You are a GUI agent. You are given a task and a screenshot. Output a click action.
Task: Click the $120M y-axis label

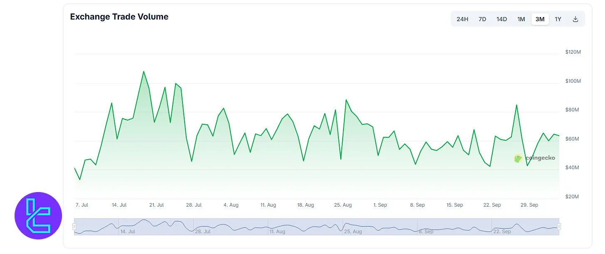tap(573, 52)
